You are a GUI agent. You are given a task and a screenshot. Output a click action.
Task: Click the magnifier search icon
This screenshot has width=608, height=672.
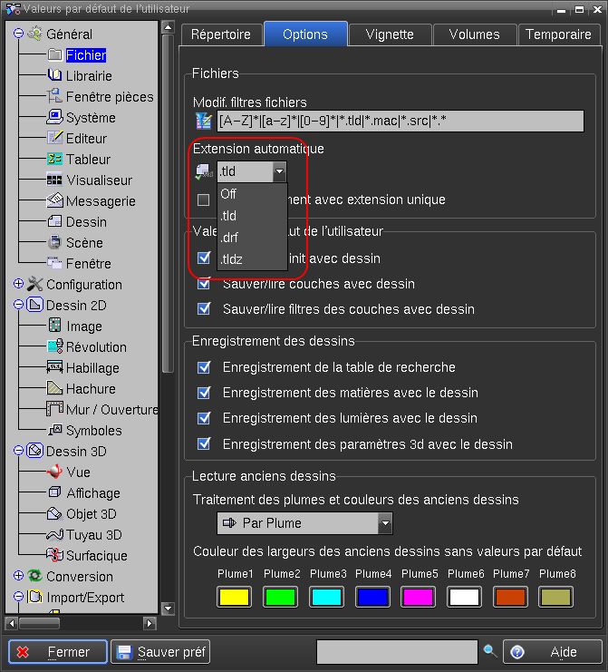tap(490, 651)
